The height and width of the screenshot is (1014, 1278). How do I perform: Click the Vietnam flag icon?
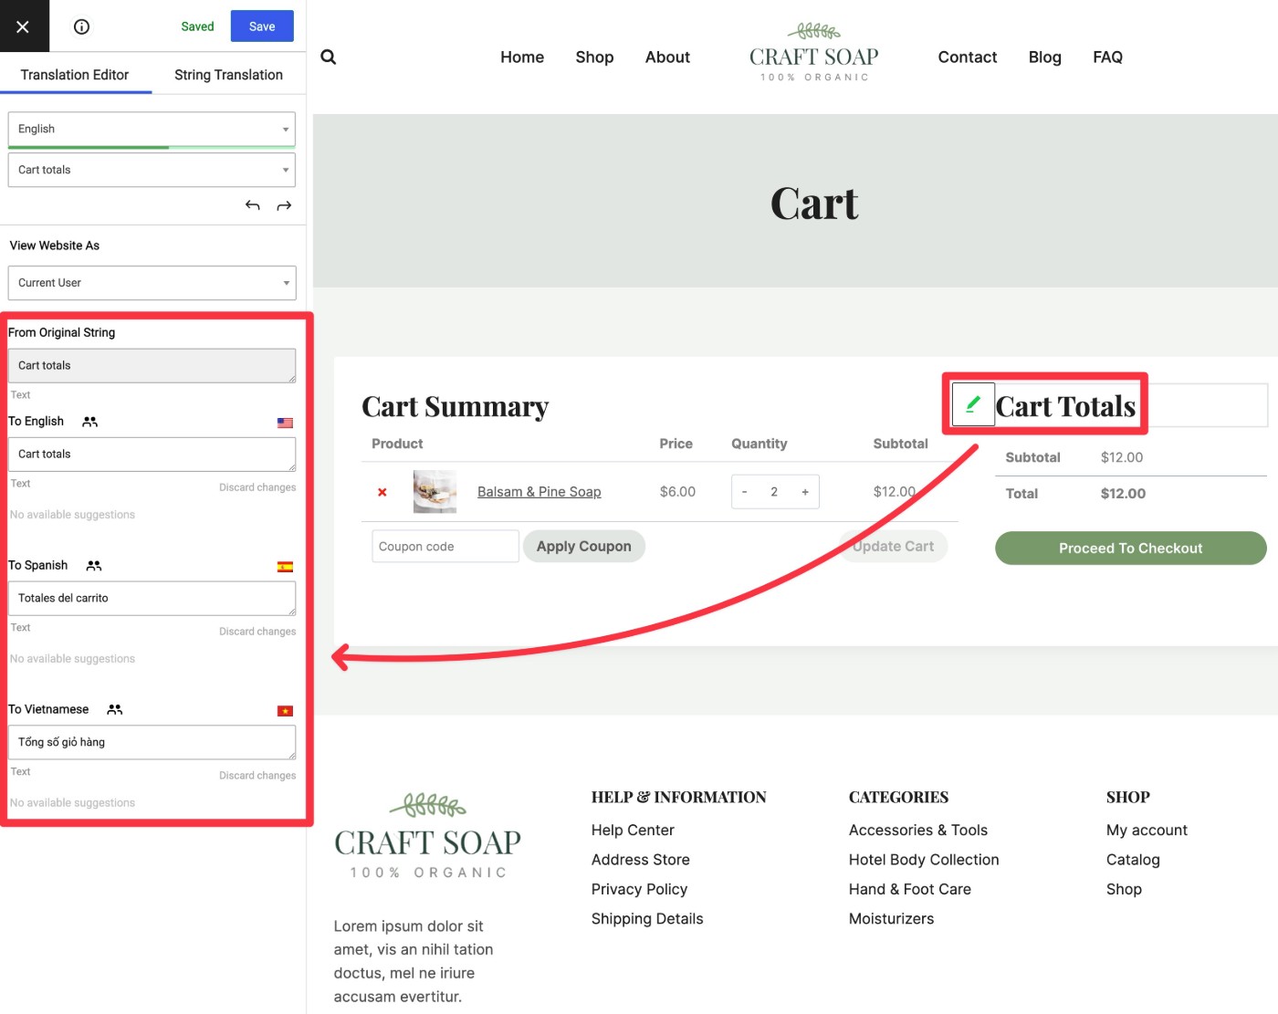285,711
